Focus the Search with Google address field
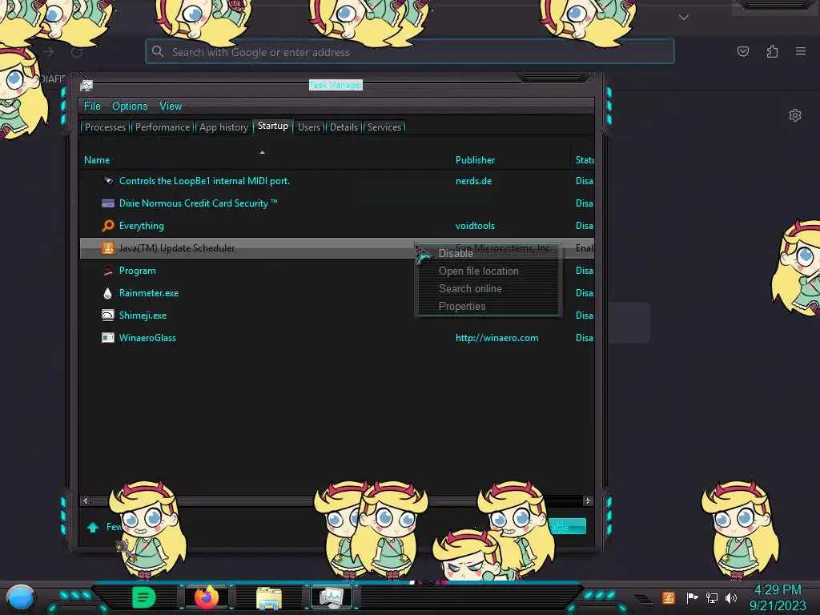This screenshot has width=820, height=615. pos(410,52)
